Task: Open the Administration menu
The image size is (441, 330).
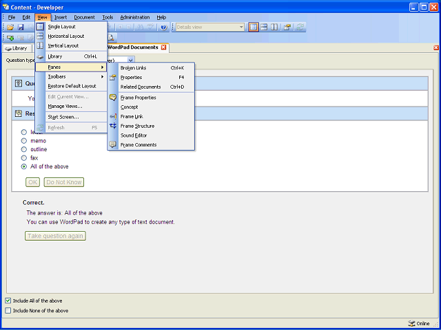Action: pyautogui.click(x=135, y=17)
